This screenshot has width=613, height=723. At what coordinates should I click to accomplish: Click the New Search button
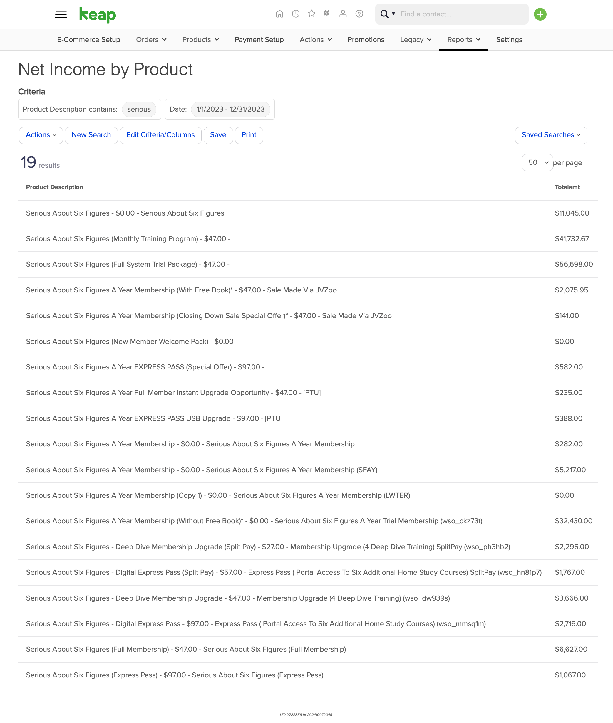tap(91, 135)
